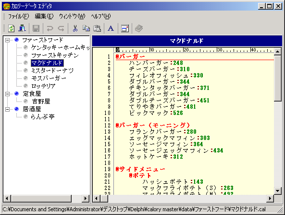This screenshot has width=285, height=215.
Task: Click the blue ball beside ファーストフード
Action: pyautogui.click(x=16, y=39)
